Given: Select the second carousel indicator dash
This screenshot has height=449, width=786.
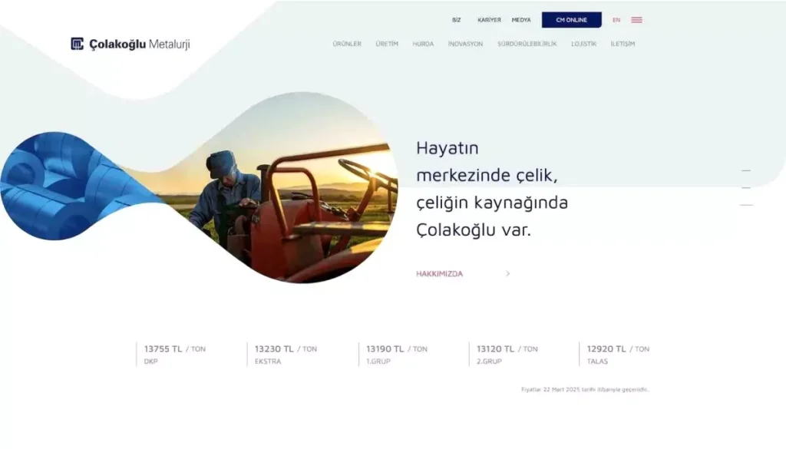Looking at the screenshot, I should click(747, 188).
